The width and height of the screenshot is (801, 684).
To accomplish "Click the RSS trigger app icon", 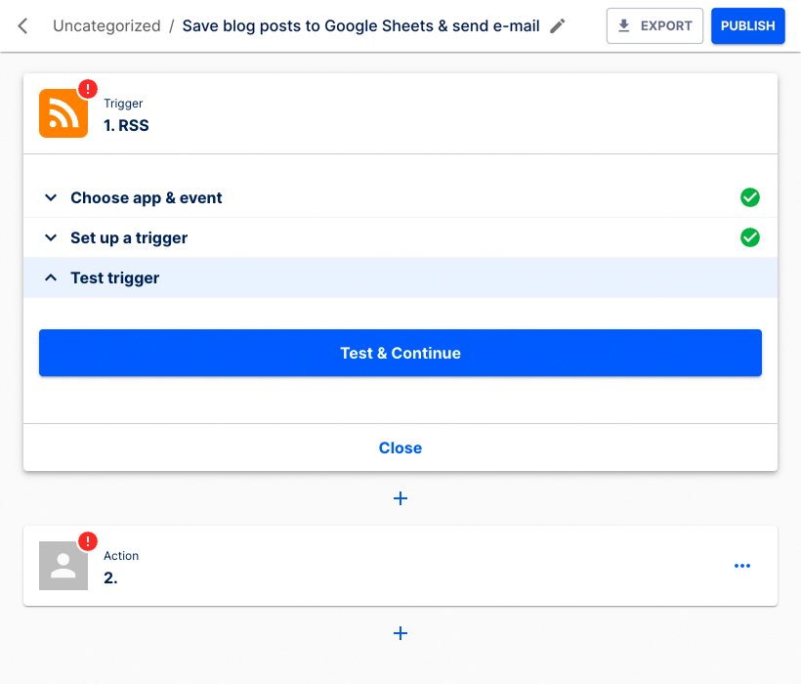I will coord(63,113).
